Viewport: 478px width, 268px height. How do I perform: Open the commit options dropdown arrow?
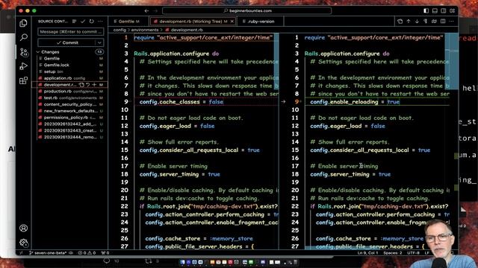pyautogui.click(x=99, y=42)
